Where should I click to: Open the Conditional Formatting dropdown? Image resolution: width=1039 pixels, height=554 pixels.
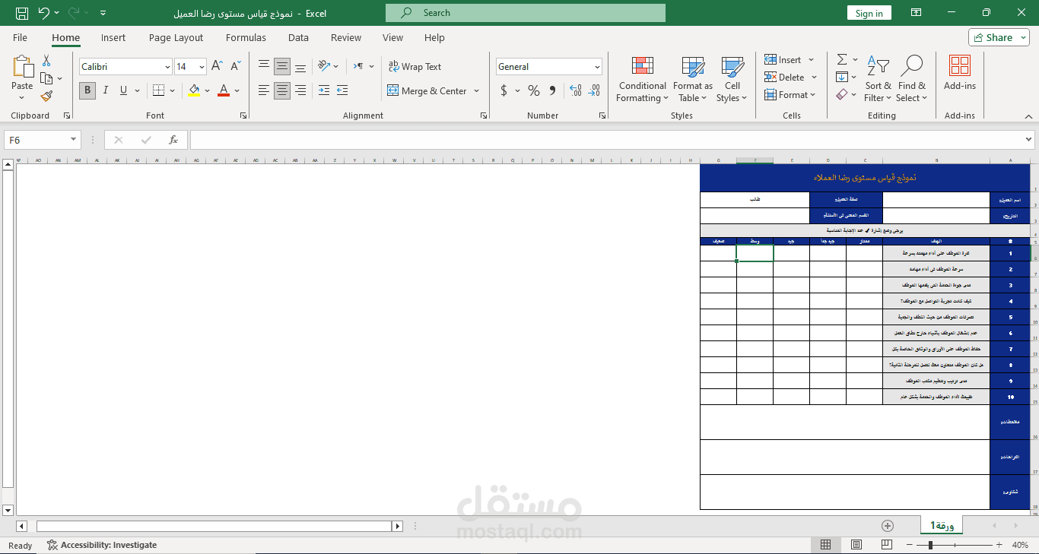643,80
